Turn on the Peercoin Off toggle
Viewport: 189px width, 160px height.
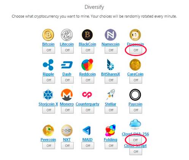pos(49,146)
